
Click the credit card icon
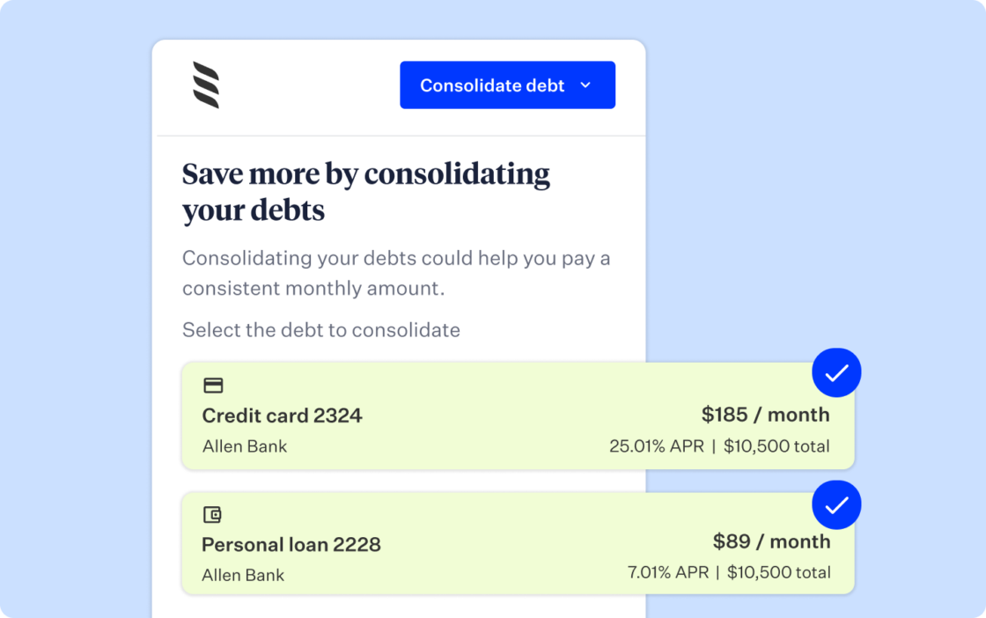click(x=213, y=385)
